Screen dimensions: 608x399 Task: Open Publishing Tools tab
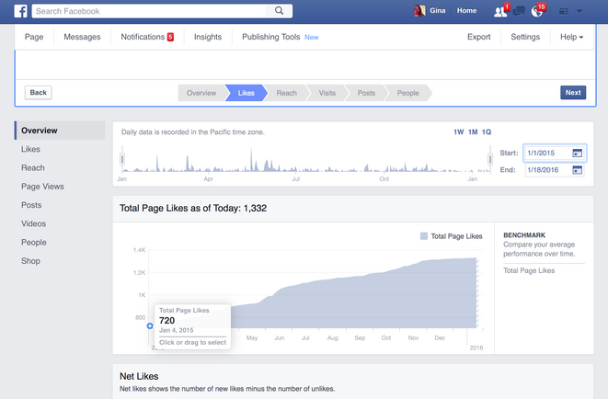click(x=271, y=37)
